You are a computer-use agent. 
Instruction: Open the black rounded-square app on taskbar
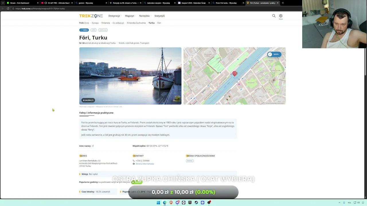tap(183, 203)
